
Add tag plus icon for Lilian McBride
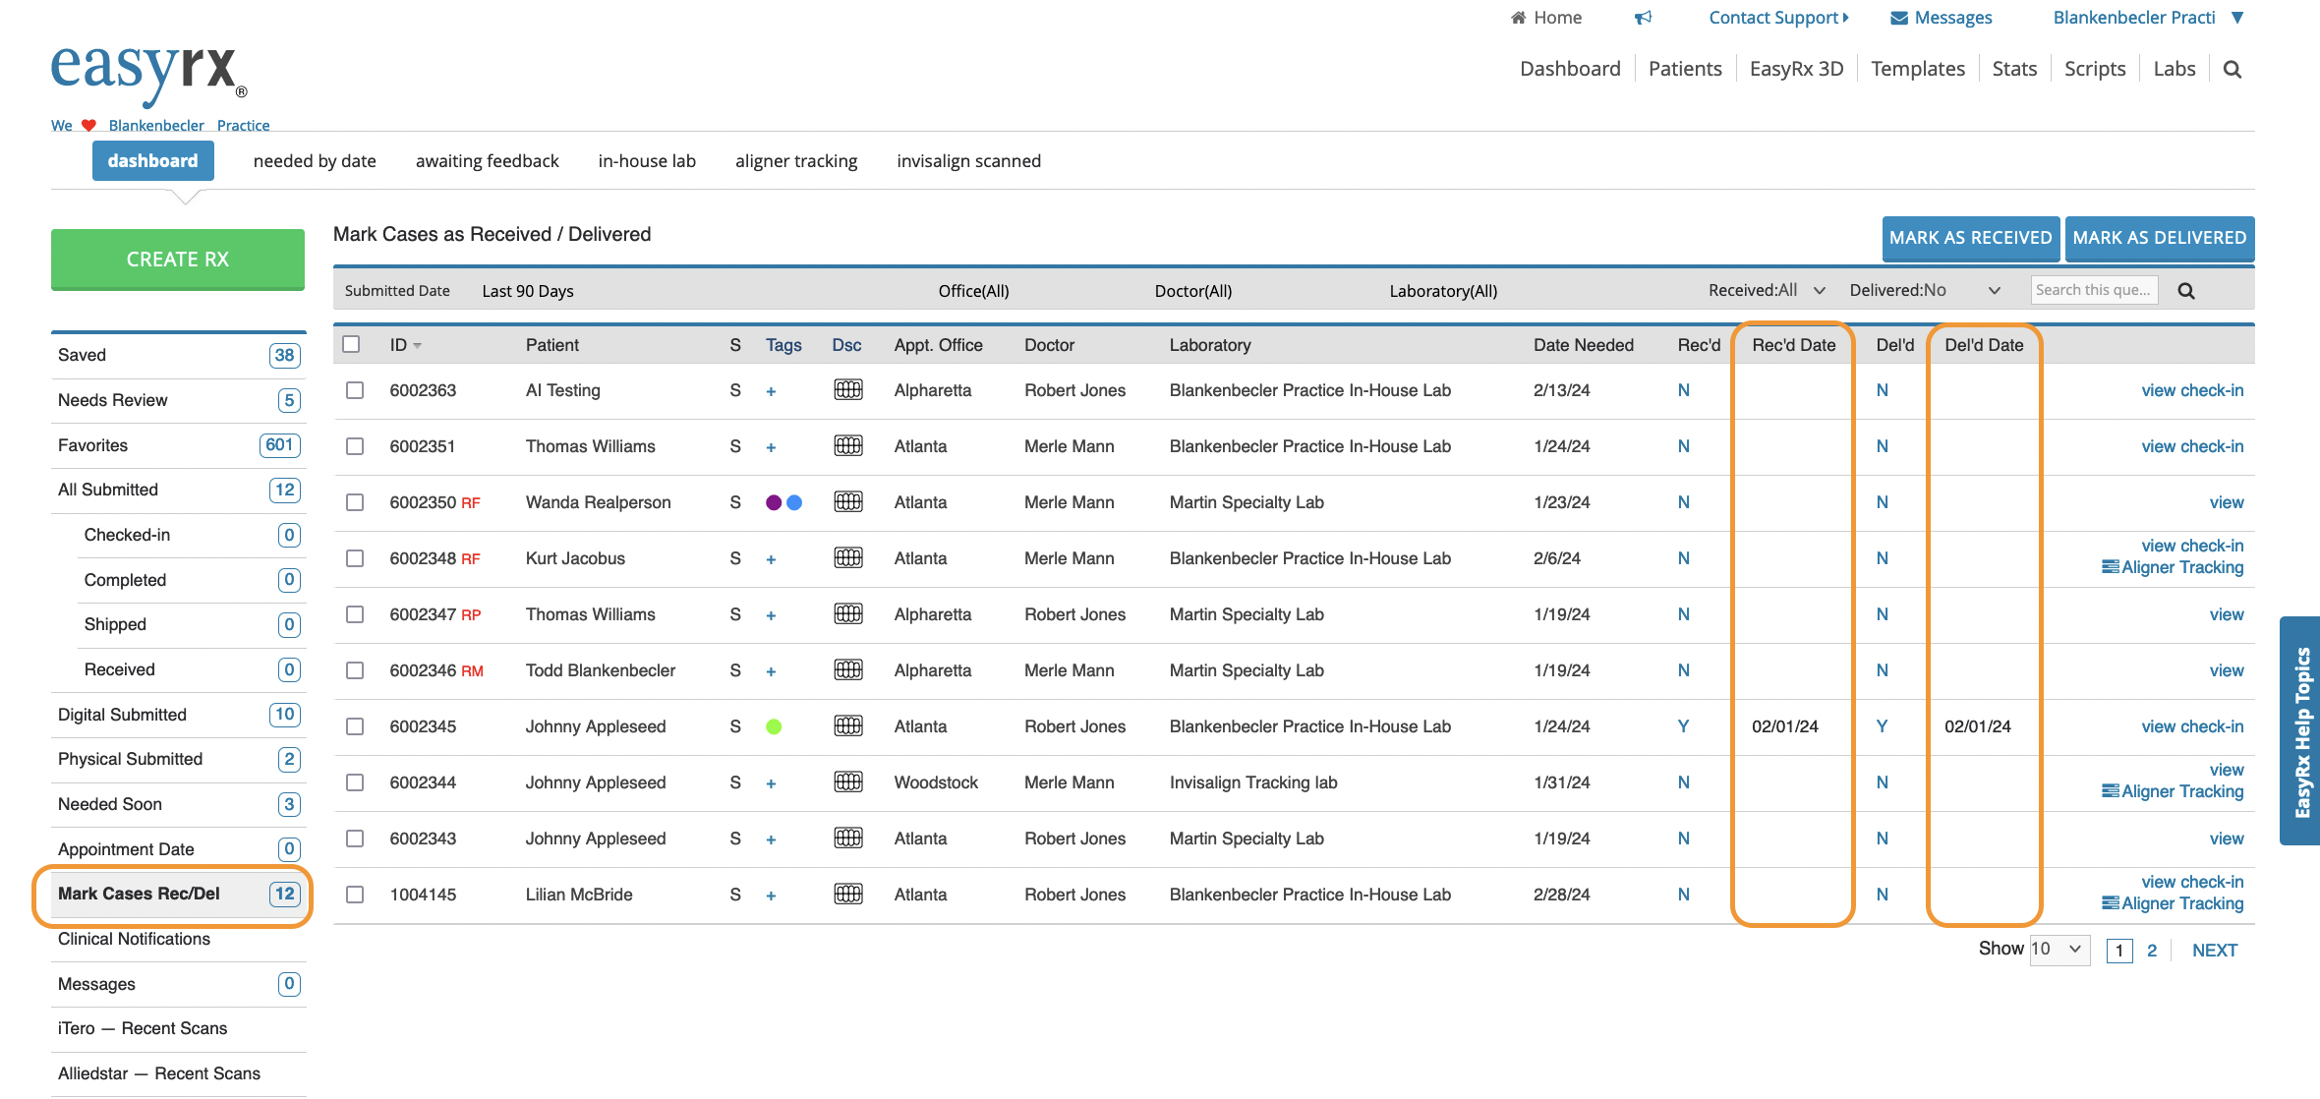[x=771, y=896]
